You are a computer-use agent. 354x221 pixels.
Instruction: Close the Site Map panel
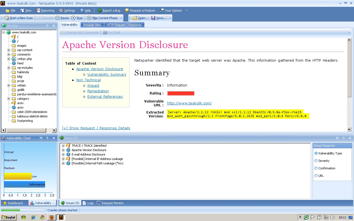point(54,25)
